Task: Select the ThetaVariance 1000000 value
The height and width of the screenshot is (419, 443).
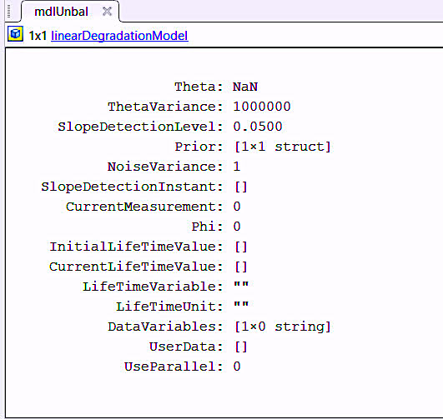Action: tap(262, 107)
